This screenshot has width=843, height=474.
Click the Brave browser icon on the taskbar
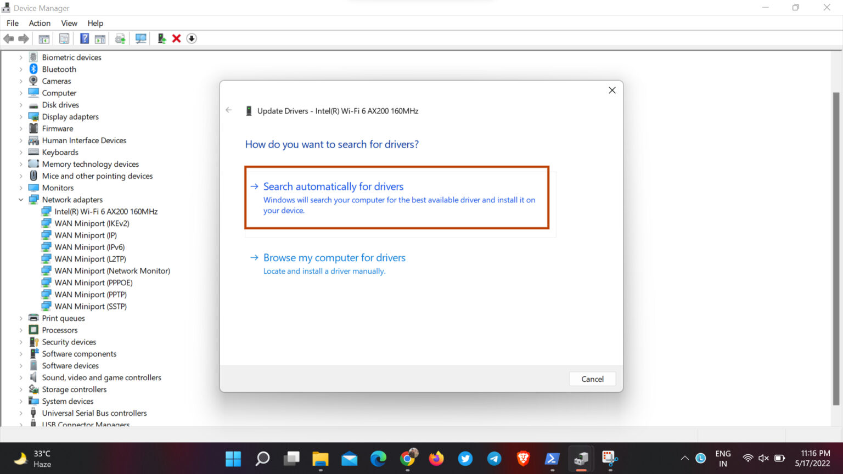coord(522,459)
